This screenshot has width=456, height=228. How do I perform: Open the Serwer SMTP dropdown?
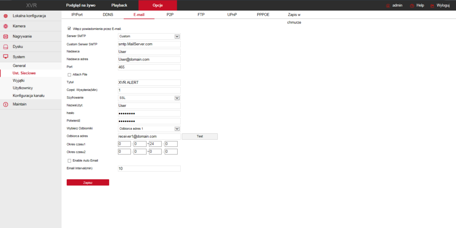click(x=177, y=37)
